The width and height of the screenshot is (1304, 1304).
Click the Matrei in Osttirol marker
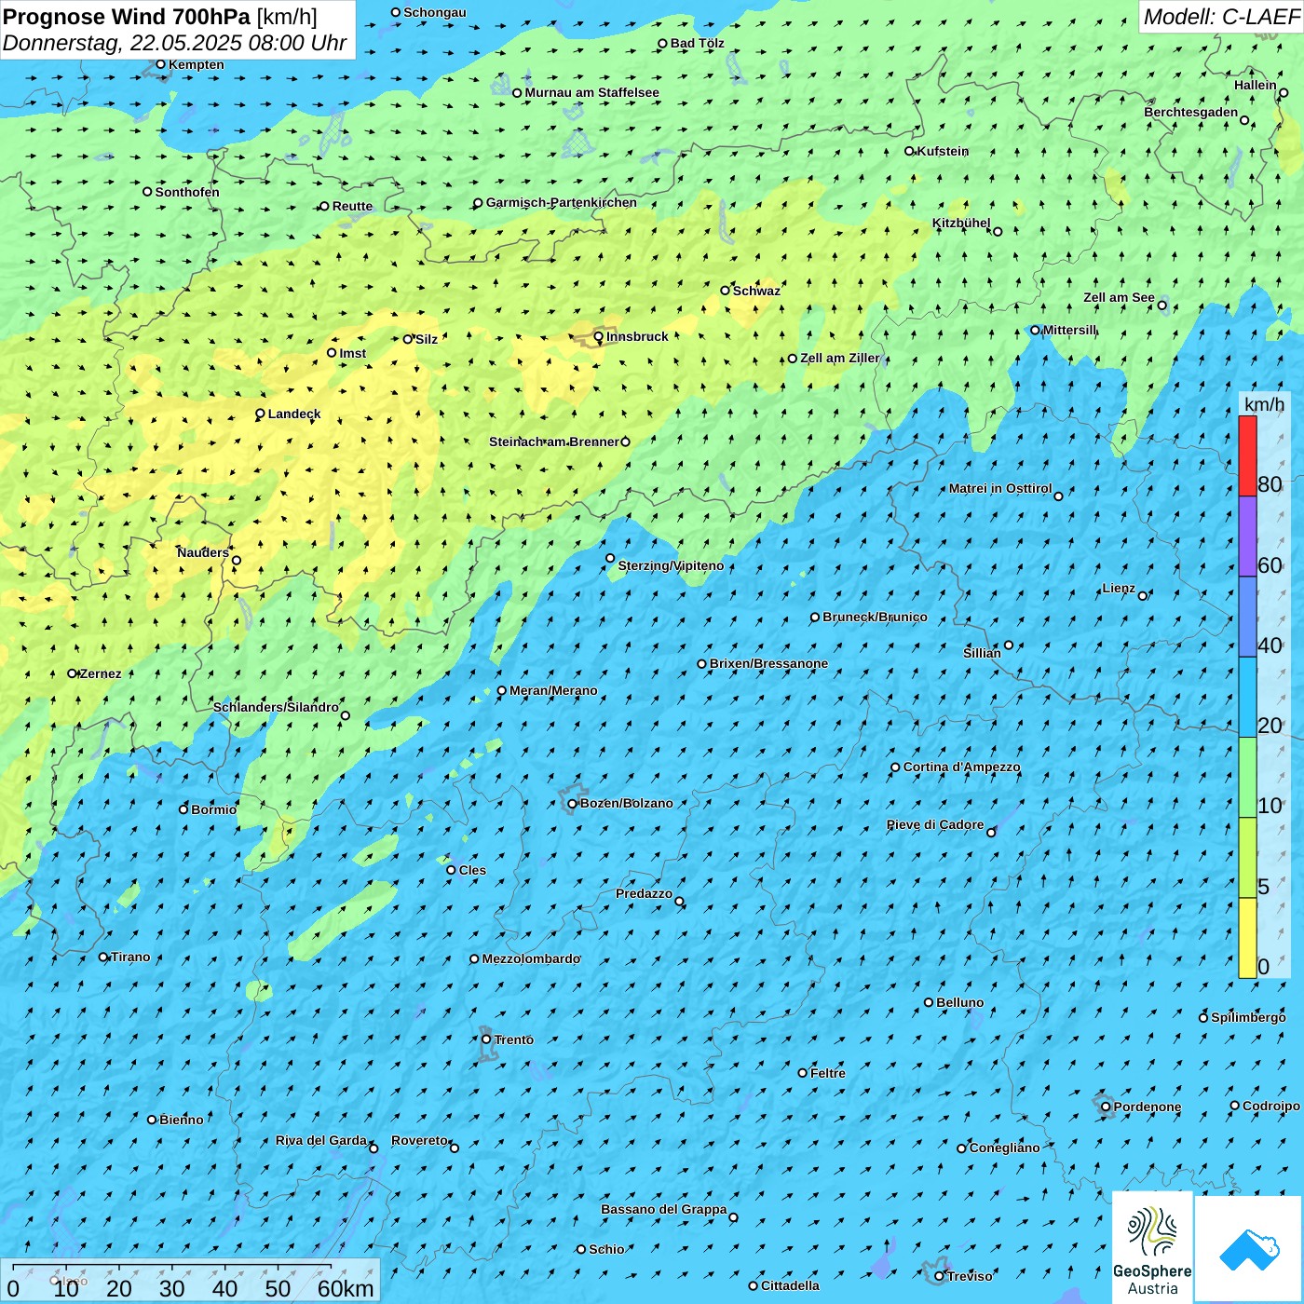pos(1058,496)
